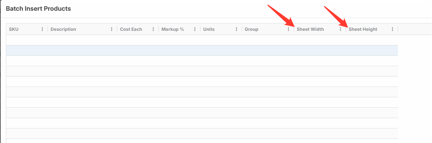432x143 pixels.
Task: Select the first row SKU cell
Action: (x=27, y=40)
